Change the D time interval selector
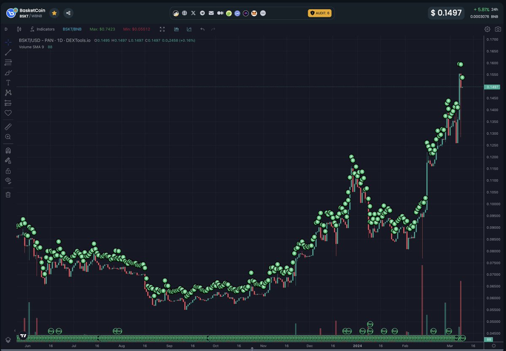The image size is (506, 351). point(6,29)
